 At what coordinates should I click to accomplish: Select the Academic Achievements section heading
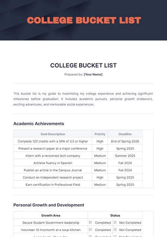[x=39, y=124]
